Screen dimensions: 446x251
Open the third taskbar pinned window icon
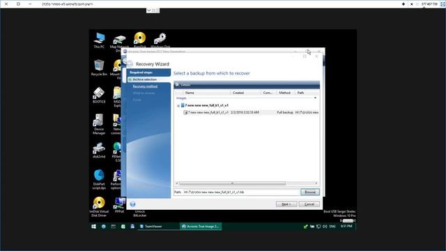click(x=113, y=227)
